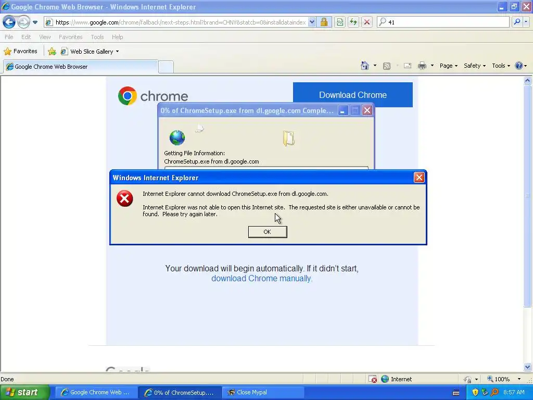The width and height of the screenshot is (533, 400).
Task: Close the ChromeSetup download progress window
Action: (x=367, y=110)
